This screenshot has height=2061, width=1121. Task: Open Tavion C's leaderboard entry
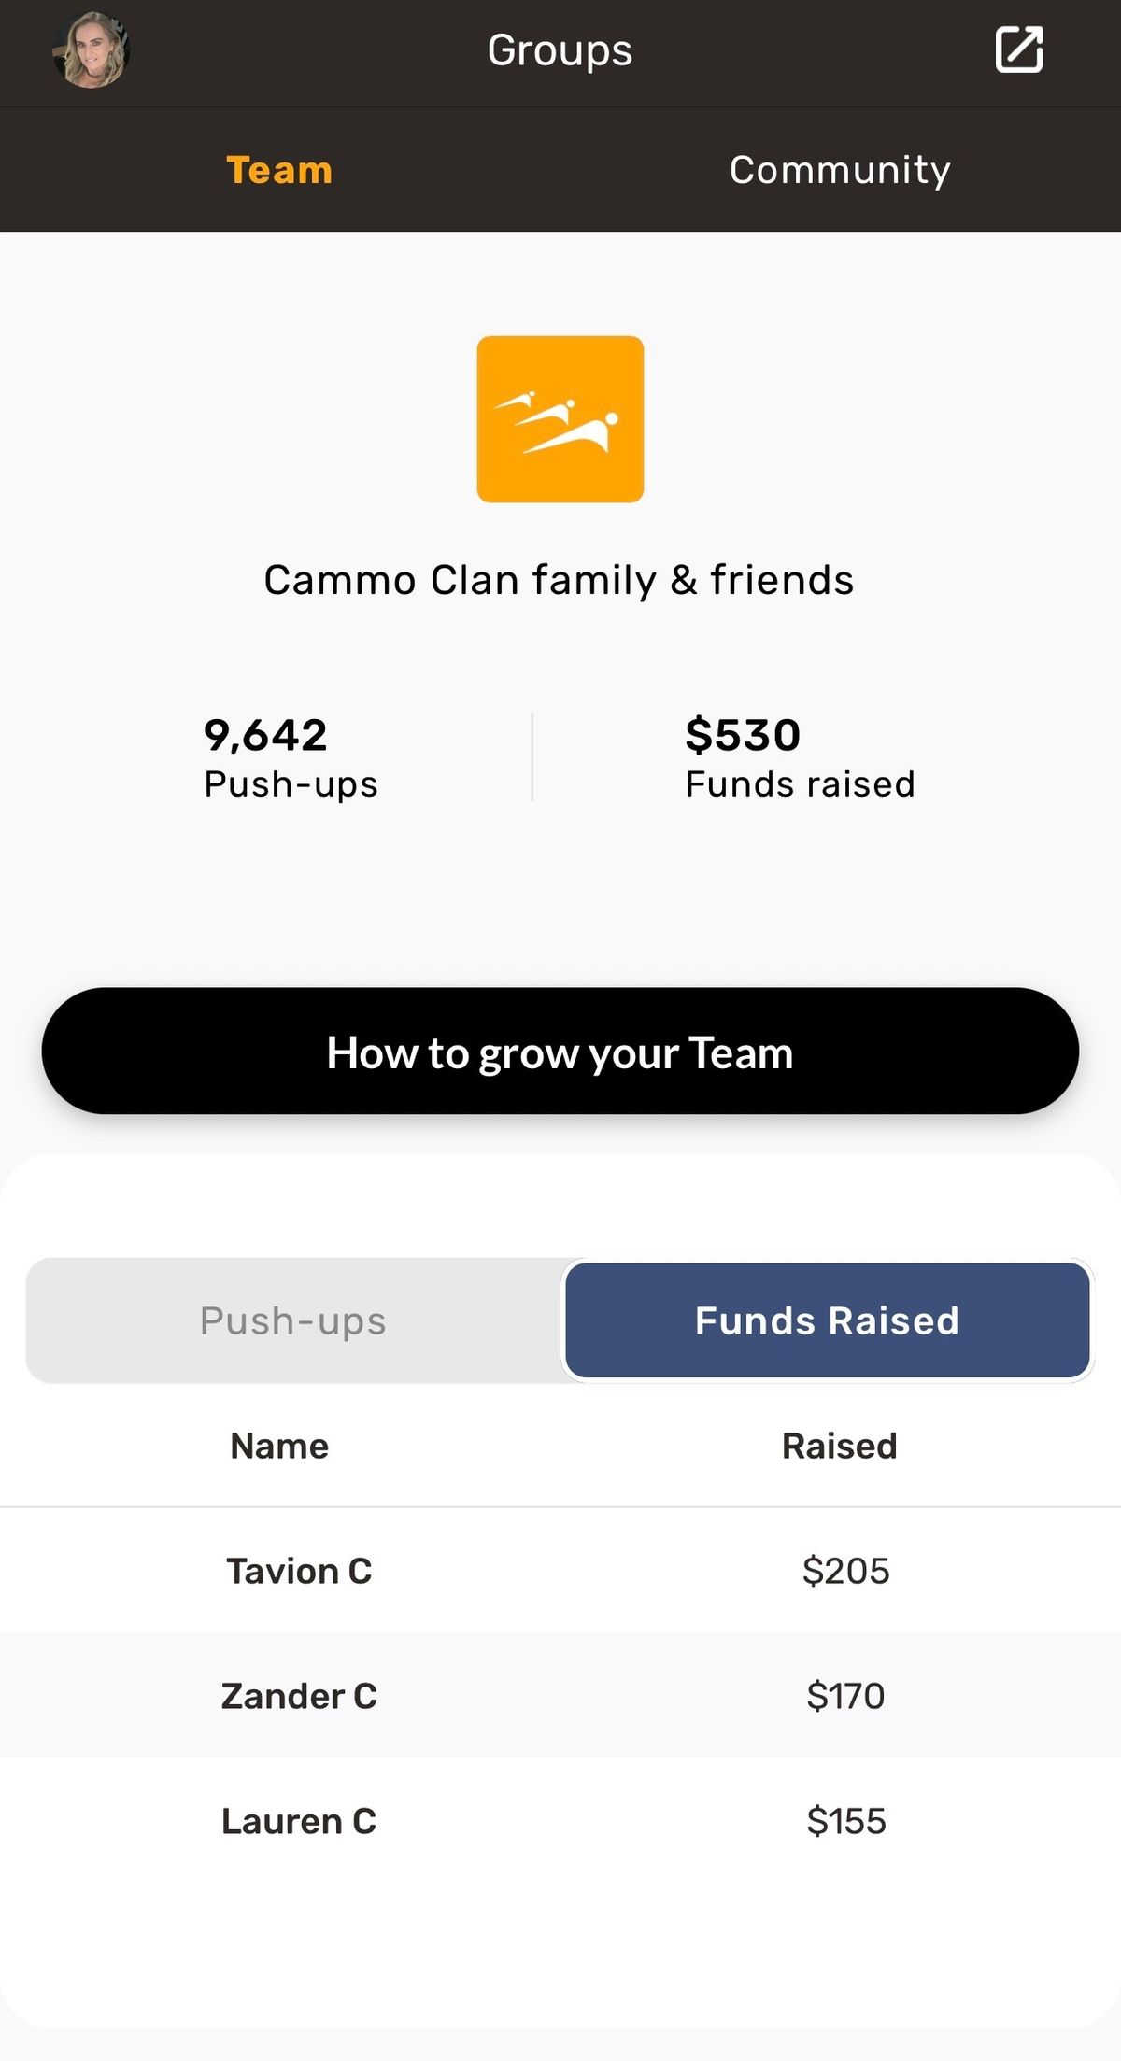click(299, 1571)
